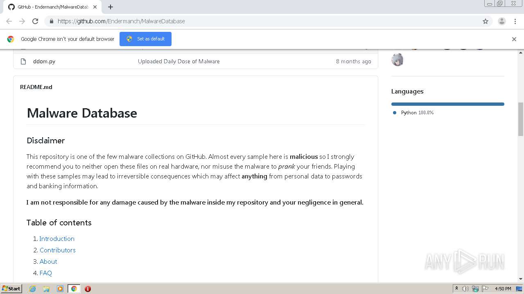Close the GitHub MalwareDatabase tab

(x=95, y=7)
